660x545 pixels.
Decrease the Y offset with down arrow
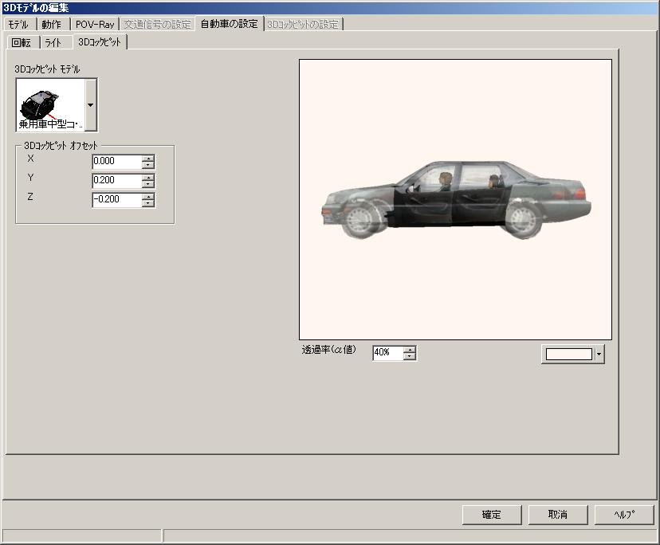click(147, 184)
